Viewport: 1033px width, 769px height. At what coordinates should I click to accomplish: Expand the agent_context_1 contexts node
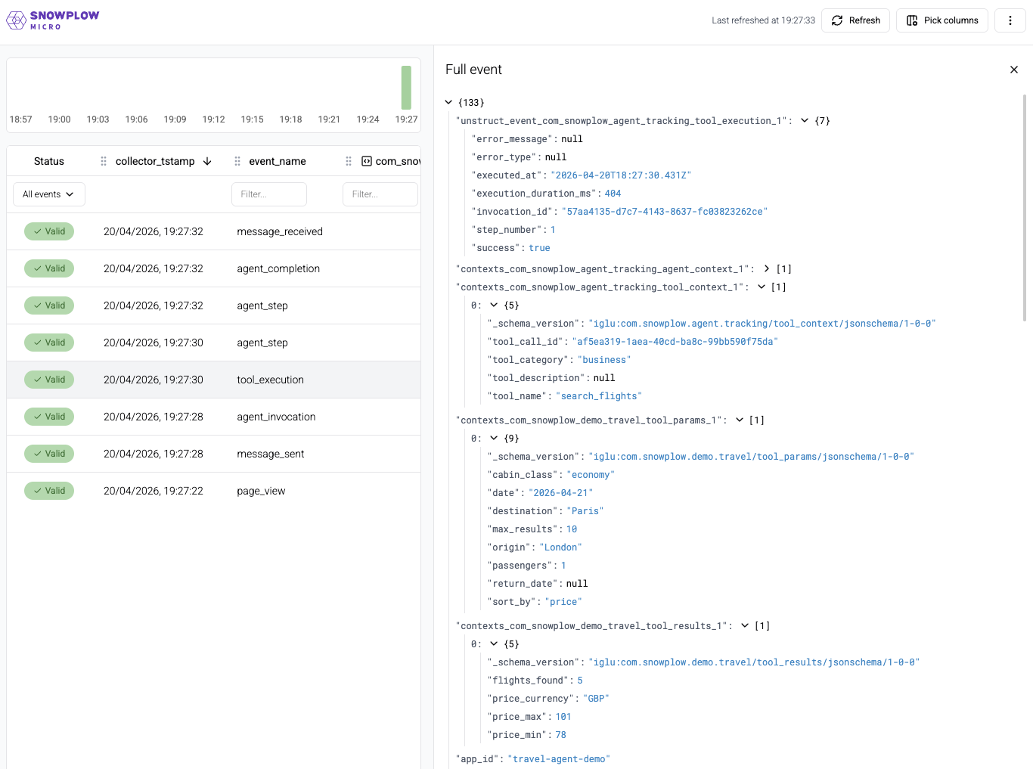767,269
